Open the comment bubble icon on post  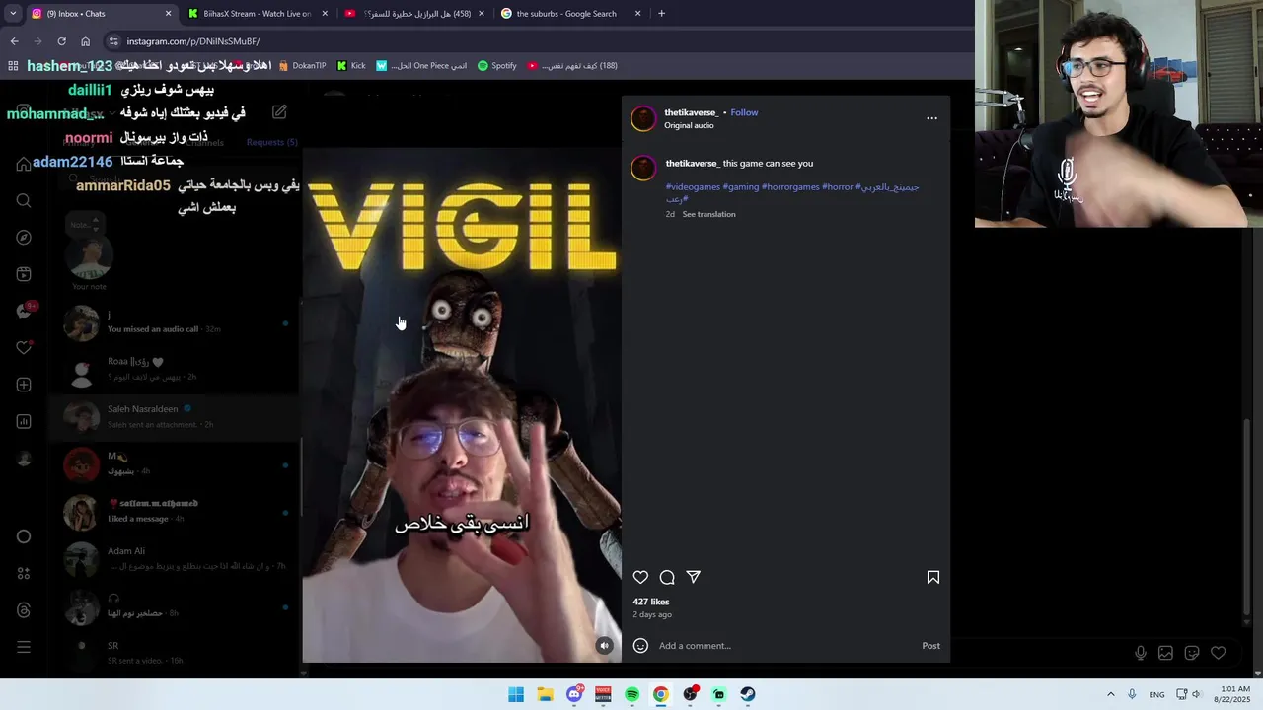click(x=667, y=578)
